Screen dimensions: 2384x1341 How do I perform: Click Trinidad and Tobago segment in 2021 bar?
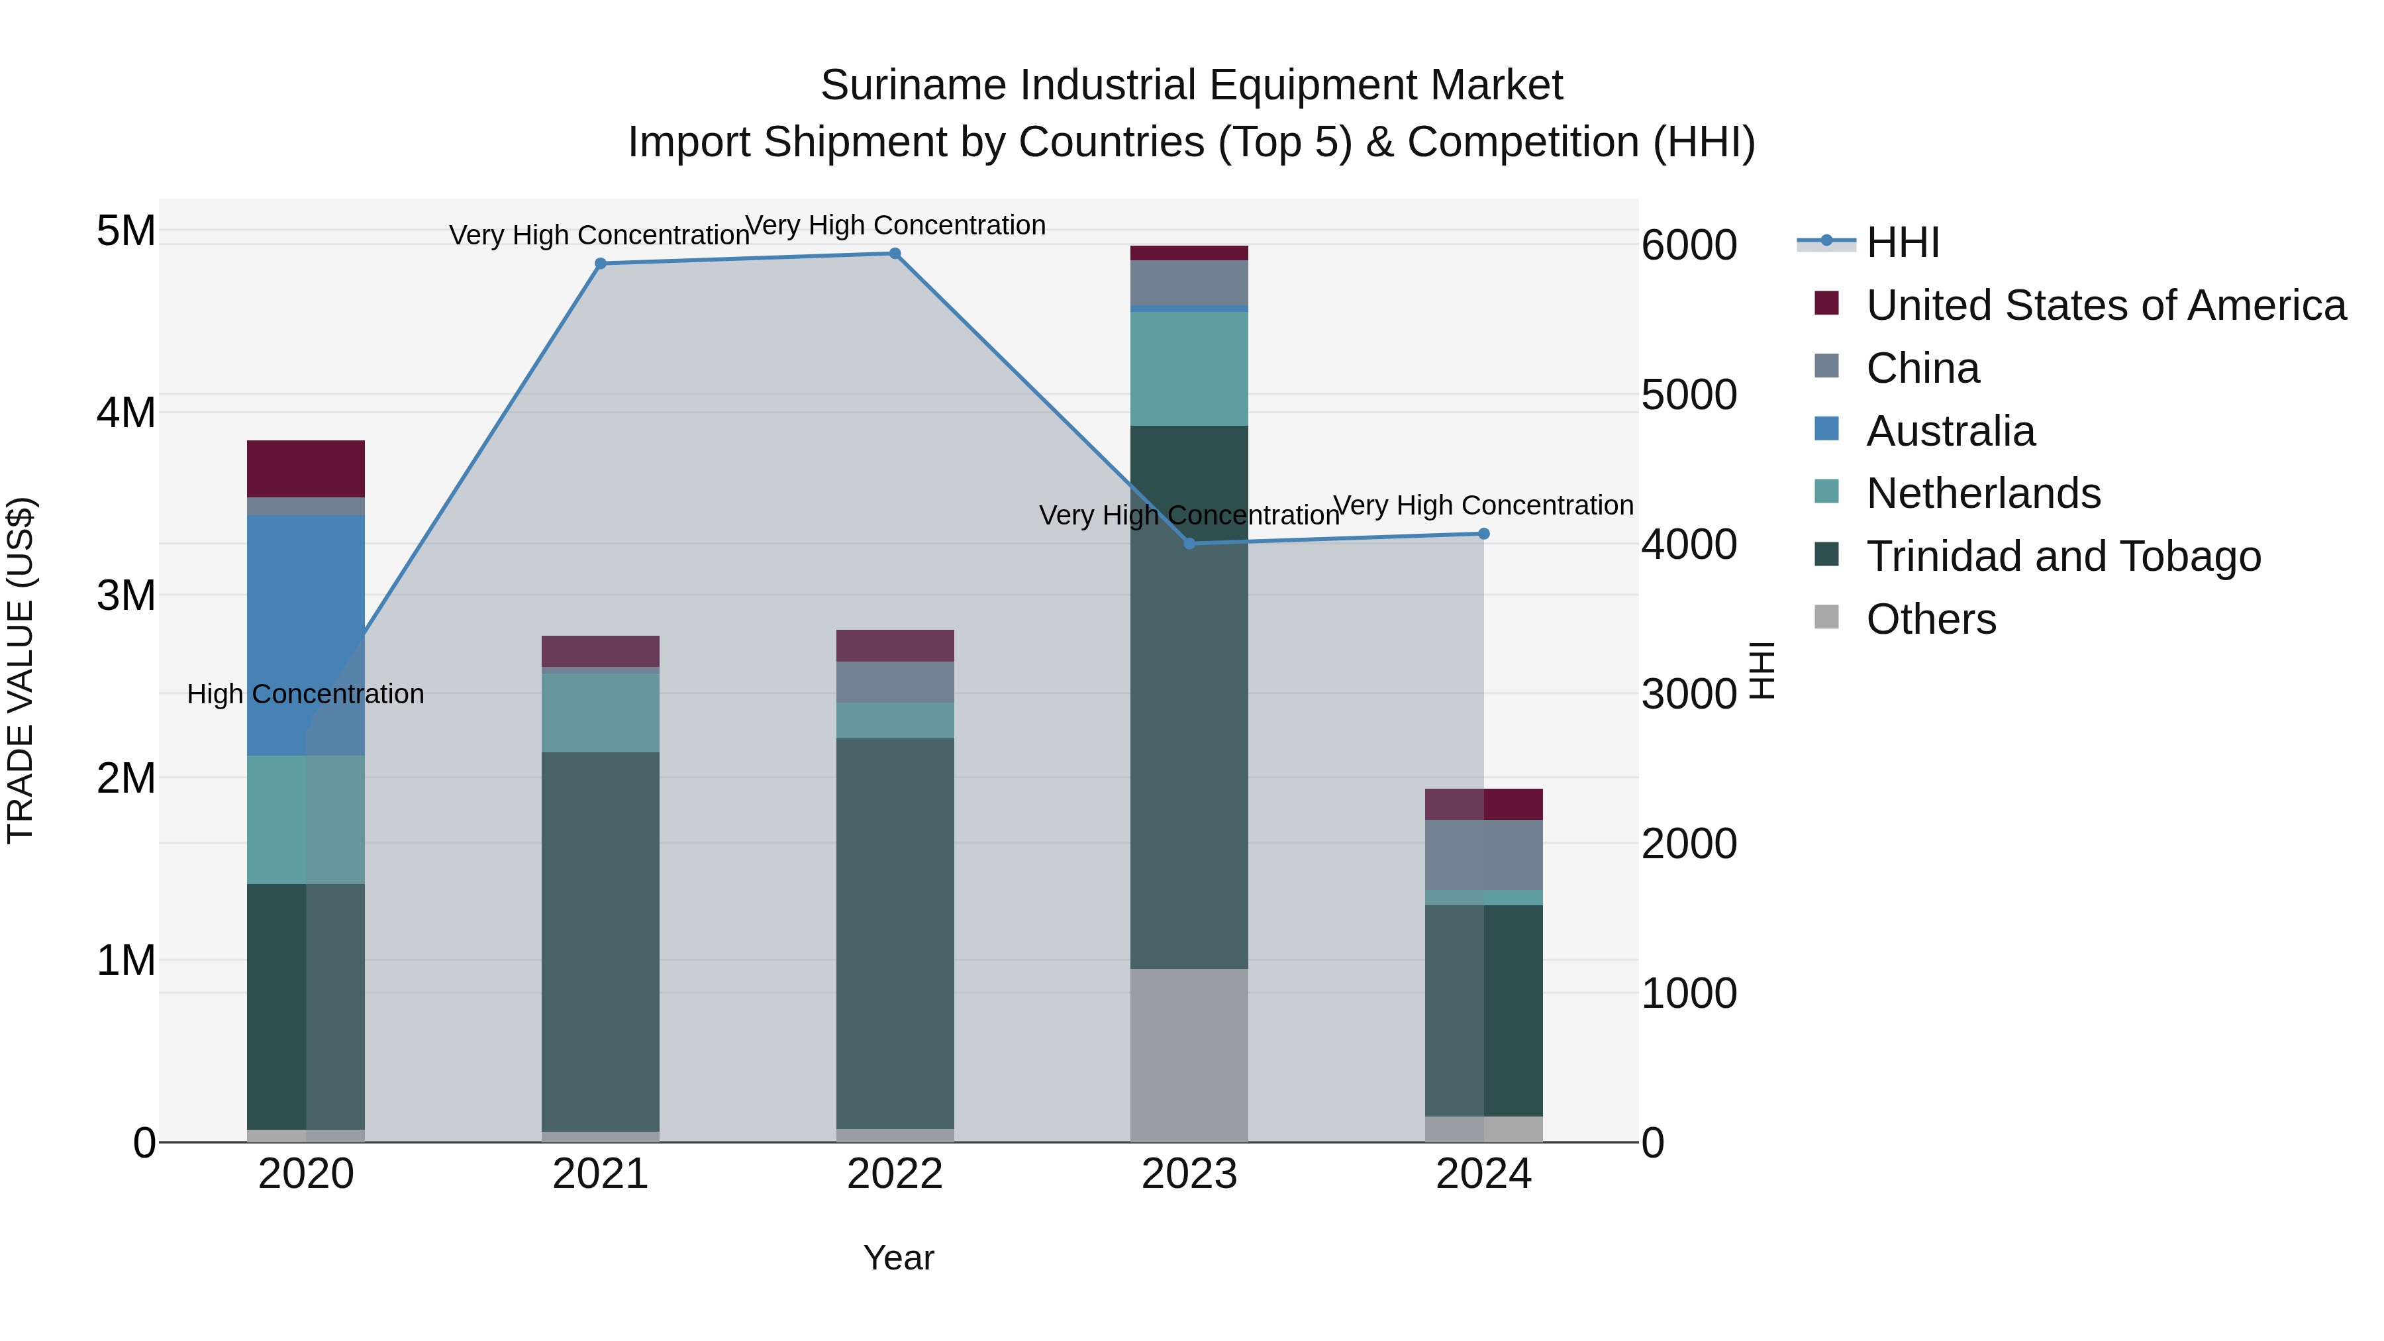[x=601, y=941]
